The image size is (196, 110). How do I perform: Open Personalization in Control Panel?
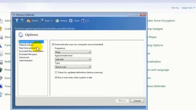154,62
